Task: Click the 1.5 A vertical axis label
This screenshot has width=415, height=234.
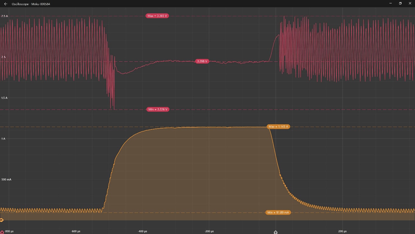Action: (x=5, y=98)
